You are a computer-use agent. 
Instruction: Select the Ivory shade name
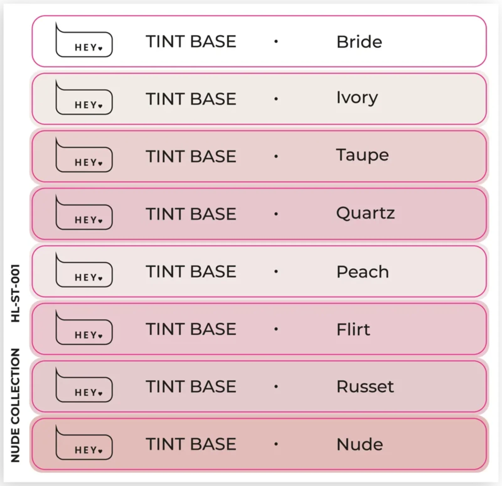[357, 98]
